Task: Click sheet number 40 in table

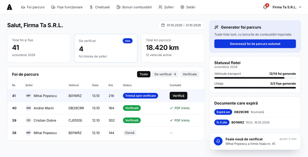Action: click(14, 108)
